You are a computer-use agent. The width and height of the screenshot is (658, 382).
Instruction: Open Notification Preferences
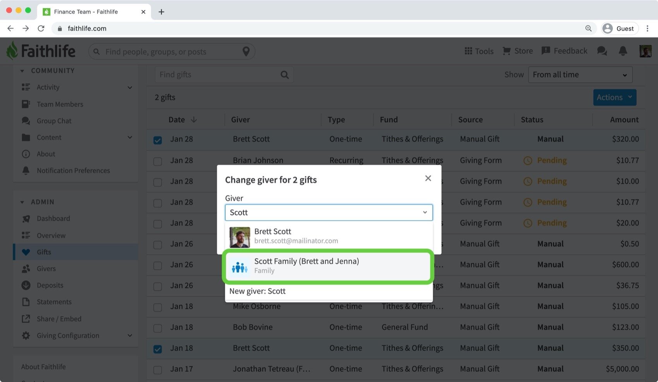coord(73,171)
